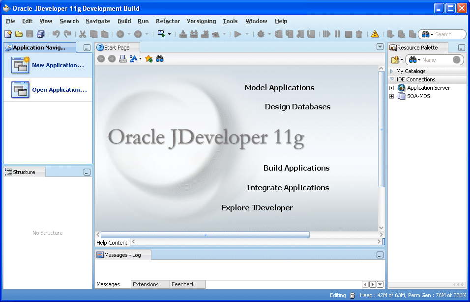The width and height of the screenshot is (470, 302).
Task: Click the Terminate stop-square icon
Action: click(348, 34)
